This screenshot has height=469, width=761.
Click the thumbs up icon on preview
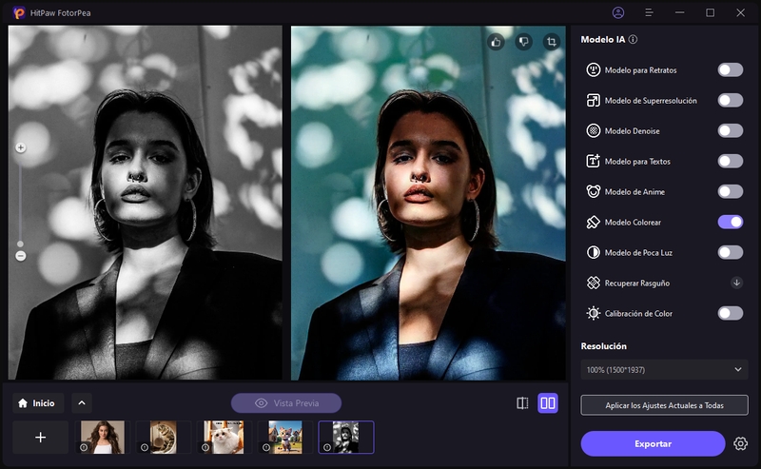496,42
